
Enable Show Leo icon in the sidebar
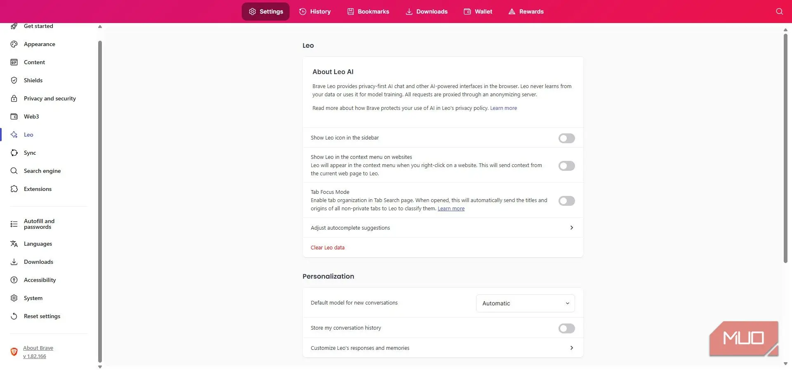click(x=566, y=138)
